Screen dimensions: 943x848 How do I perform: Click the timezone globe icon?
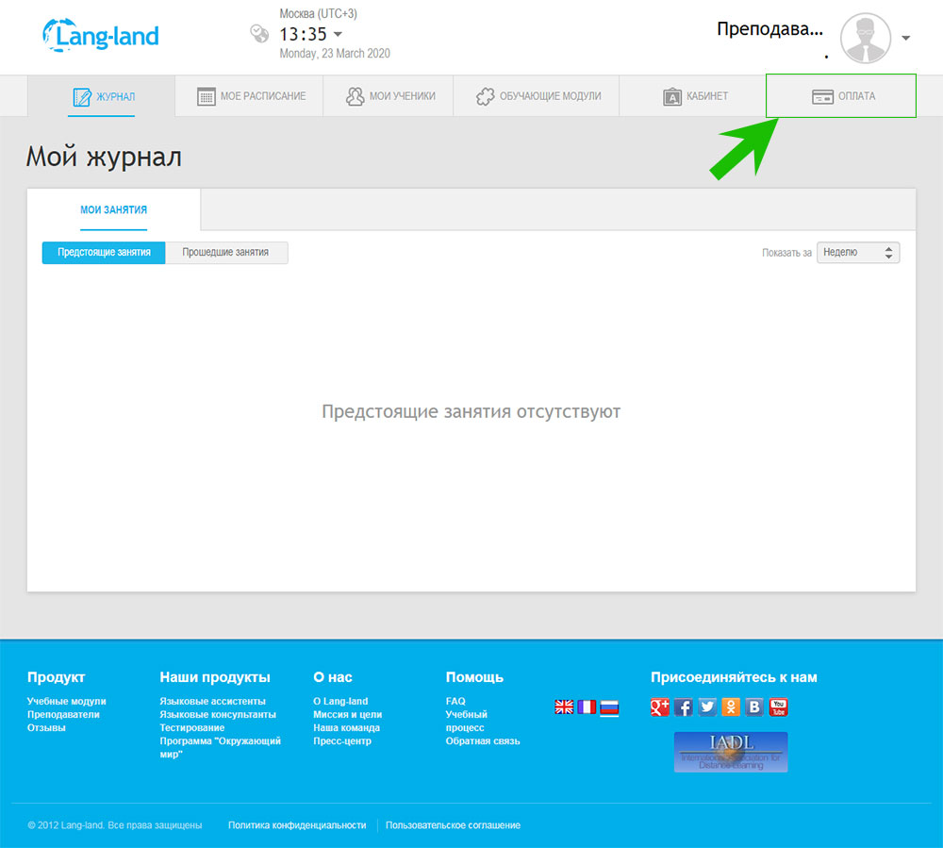point(258,34)
